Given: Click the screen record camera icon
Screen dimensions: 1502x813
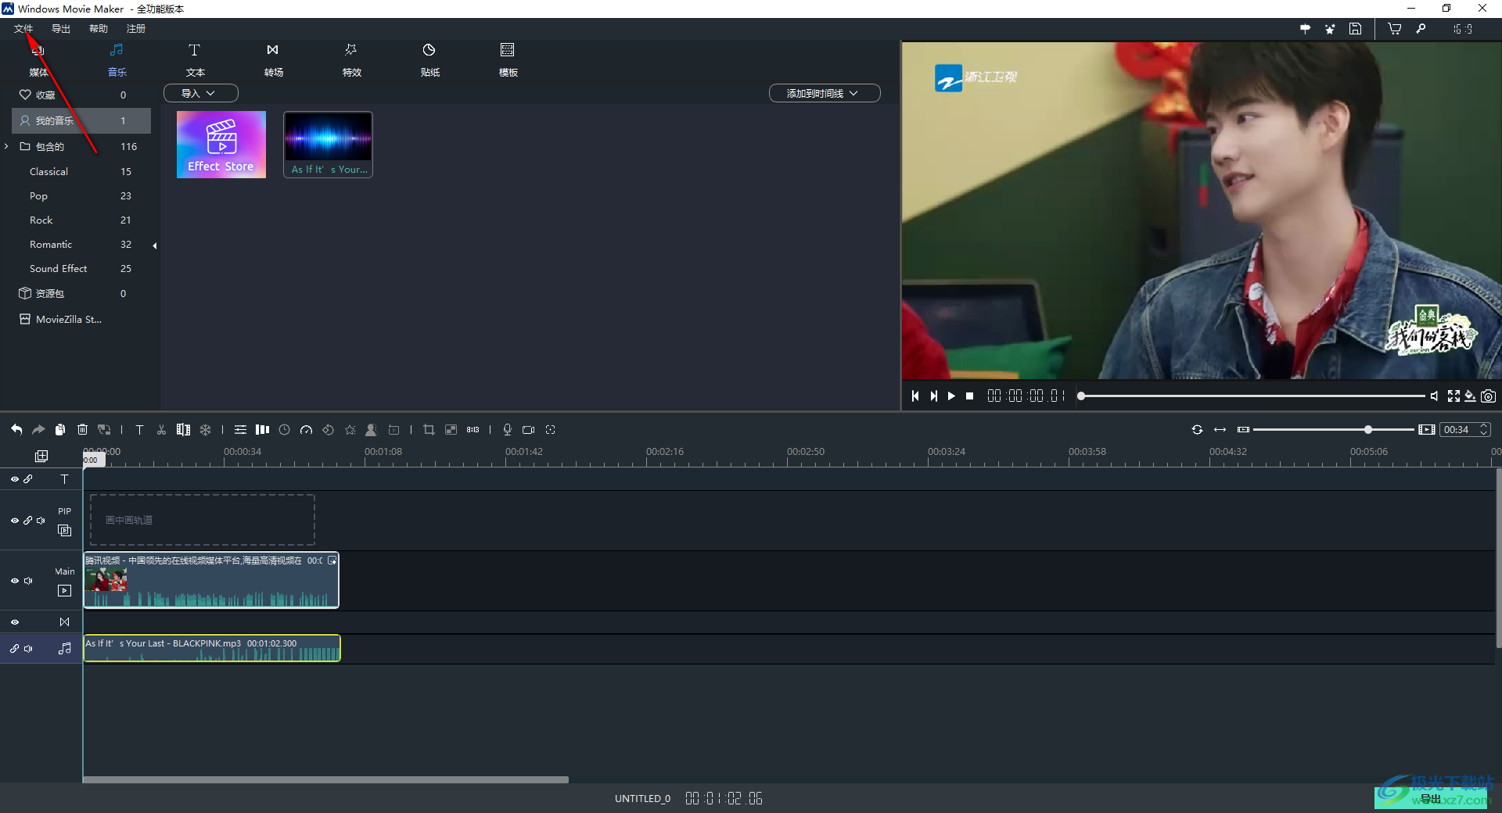Looking at the screenshot, I should point(529,429).
